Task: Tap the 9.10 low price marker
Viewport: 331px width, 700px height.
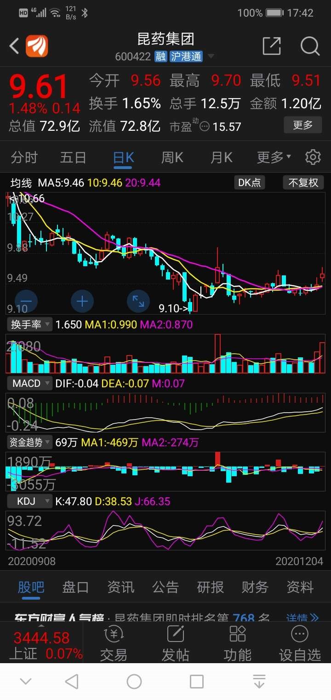Action: [173, 308]
